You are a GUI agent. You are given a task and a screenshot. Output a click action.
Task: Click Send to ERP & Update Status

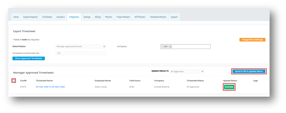(x=249, y=71)
